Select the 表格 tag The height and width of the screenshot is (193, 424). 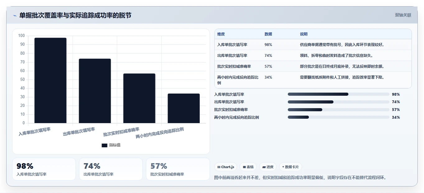[x=248, y=167]
